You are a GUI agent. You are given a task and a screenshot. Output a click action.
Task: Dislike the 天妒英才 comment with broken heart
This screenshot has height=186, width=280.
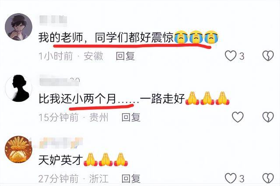click(x=268, y=178)
